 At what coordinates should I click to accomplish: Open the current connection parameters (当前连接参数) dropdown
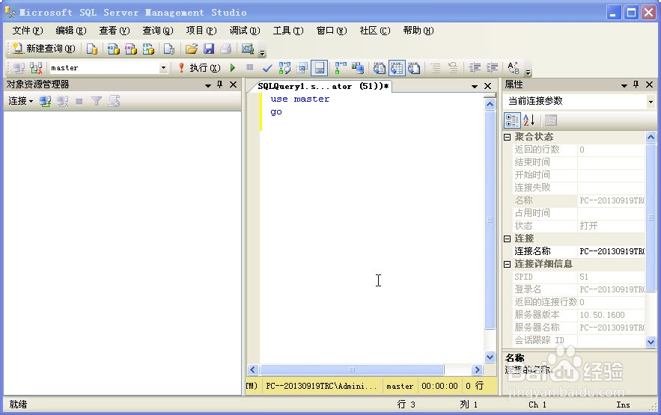(651, 102)
